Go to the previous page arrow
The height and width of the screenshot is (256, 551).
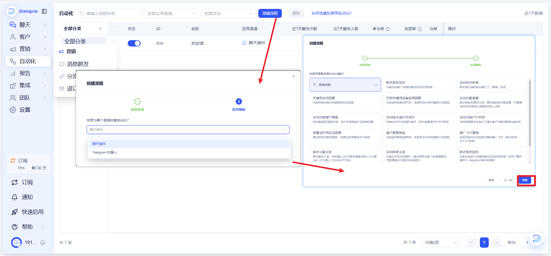point(472,243)
